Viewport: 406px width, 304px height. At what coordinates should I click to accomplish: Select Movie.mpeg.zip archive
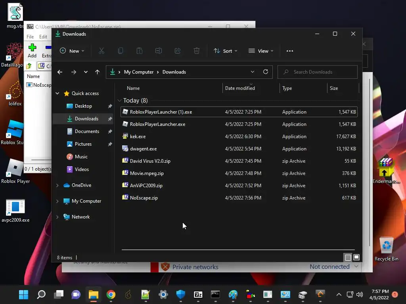tap(239, 173)
